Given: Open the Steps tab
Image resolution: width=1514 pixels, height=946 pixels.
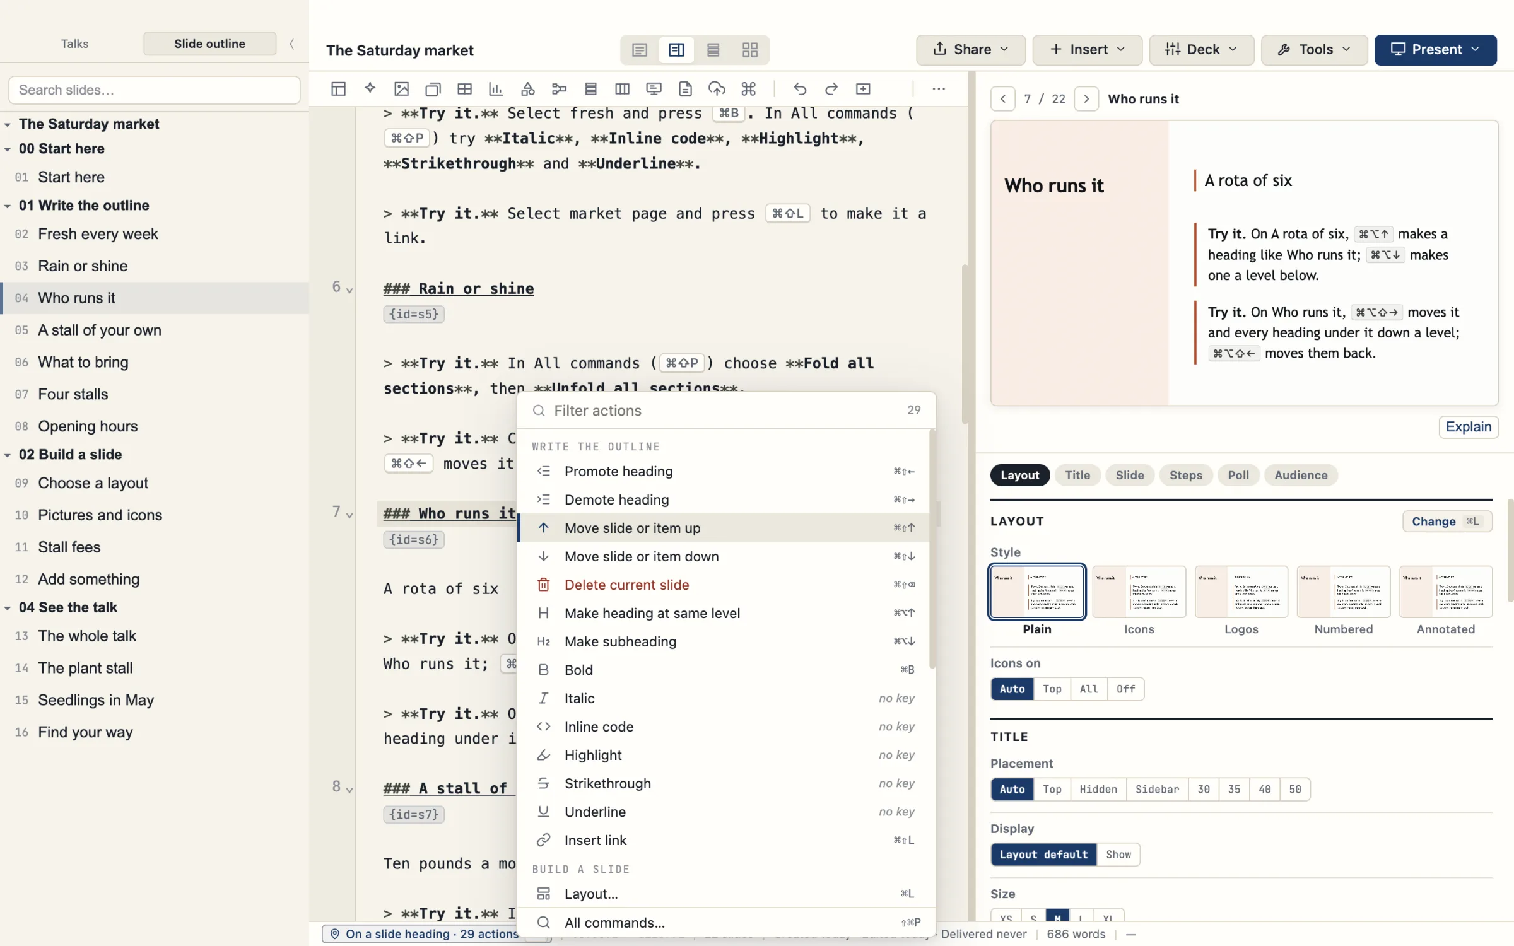Looking at the screenshot, I should point(1185,475).
